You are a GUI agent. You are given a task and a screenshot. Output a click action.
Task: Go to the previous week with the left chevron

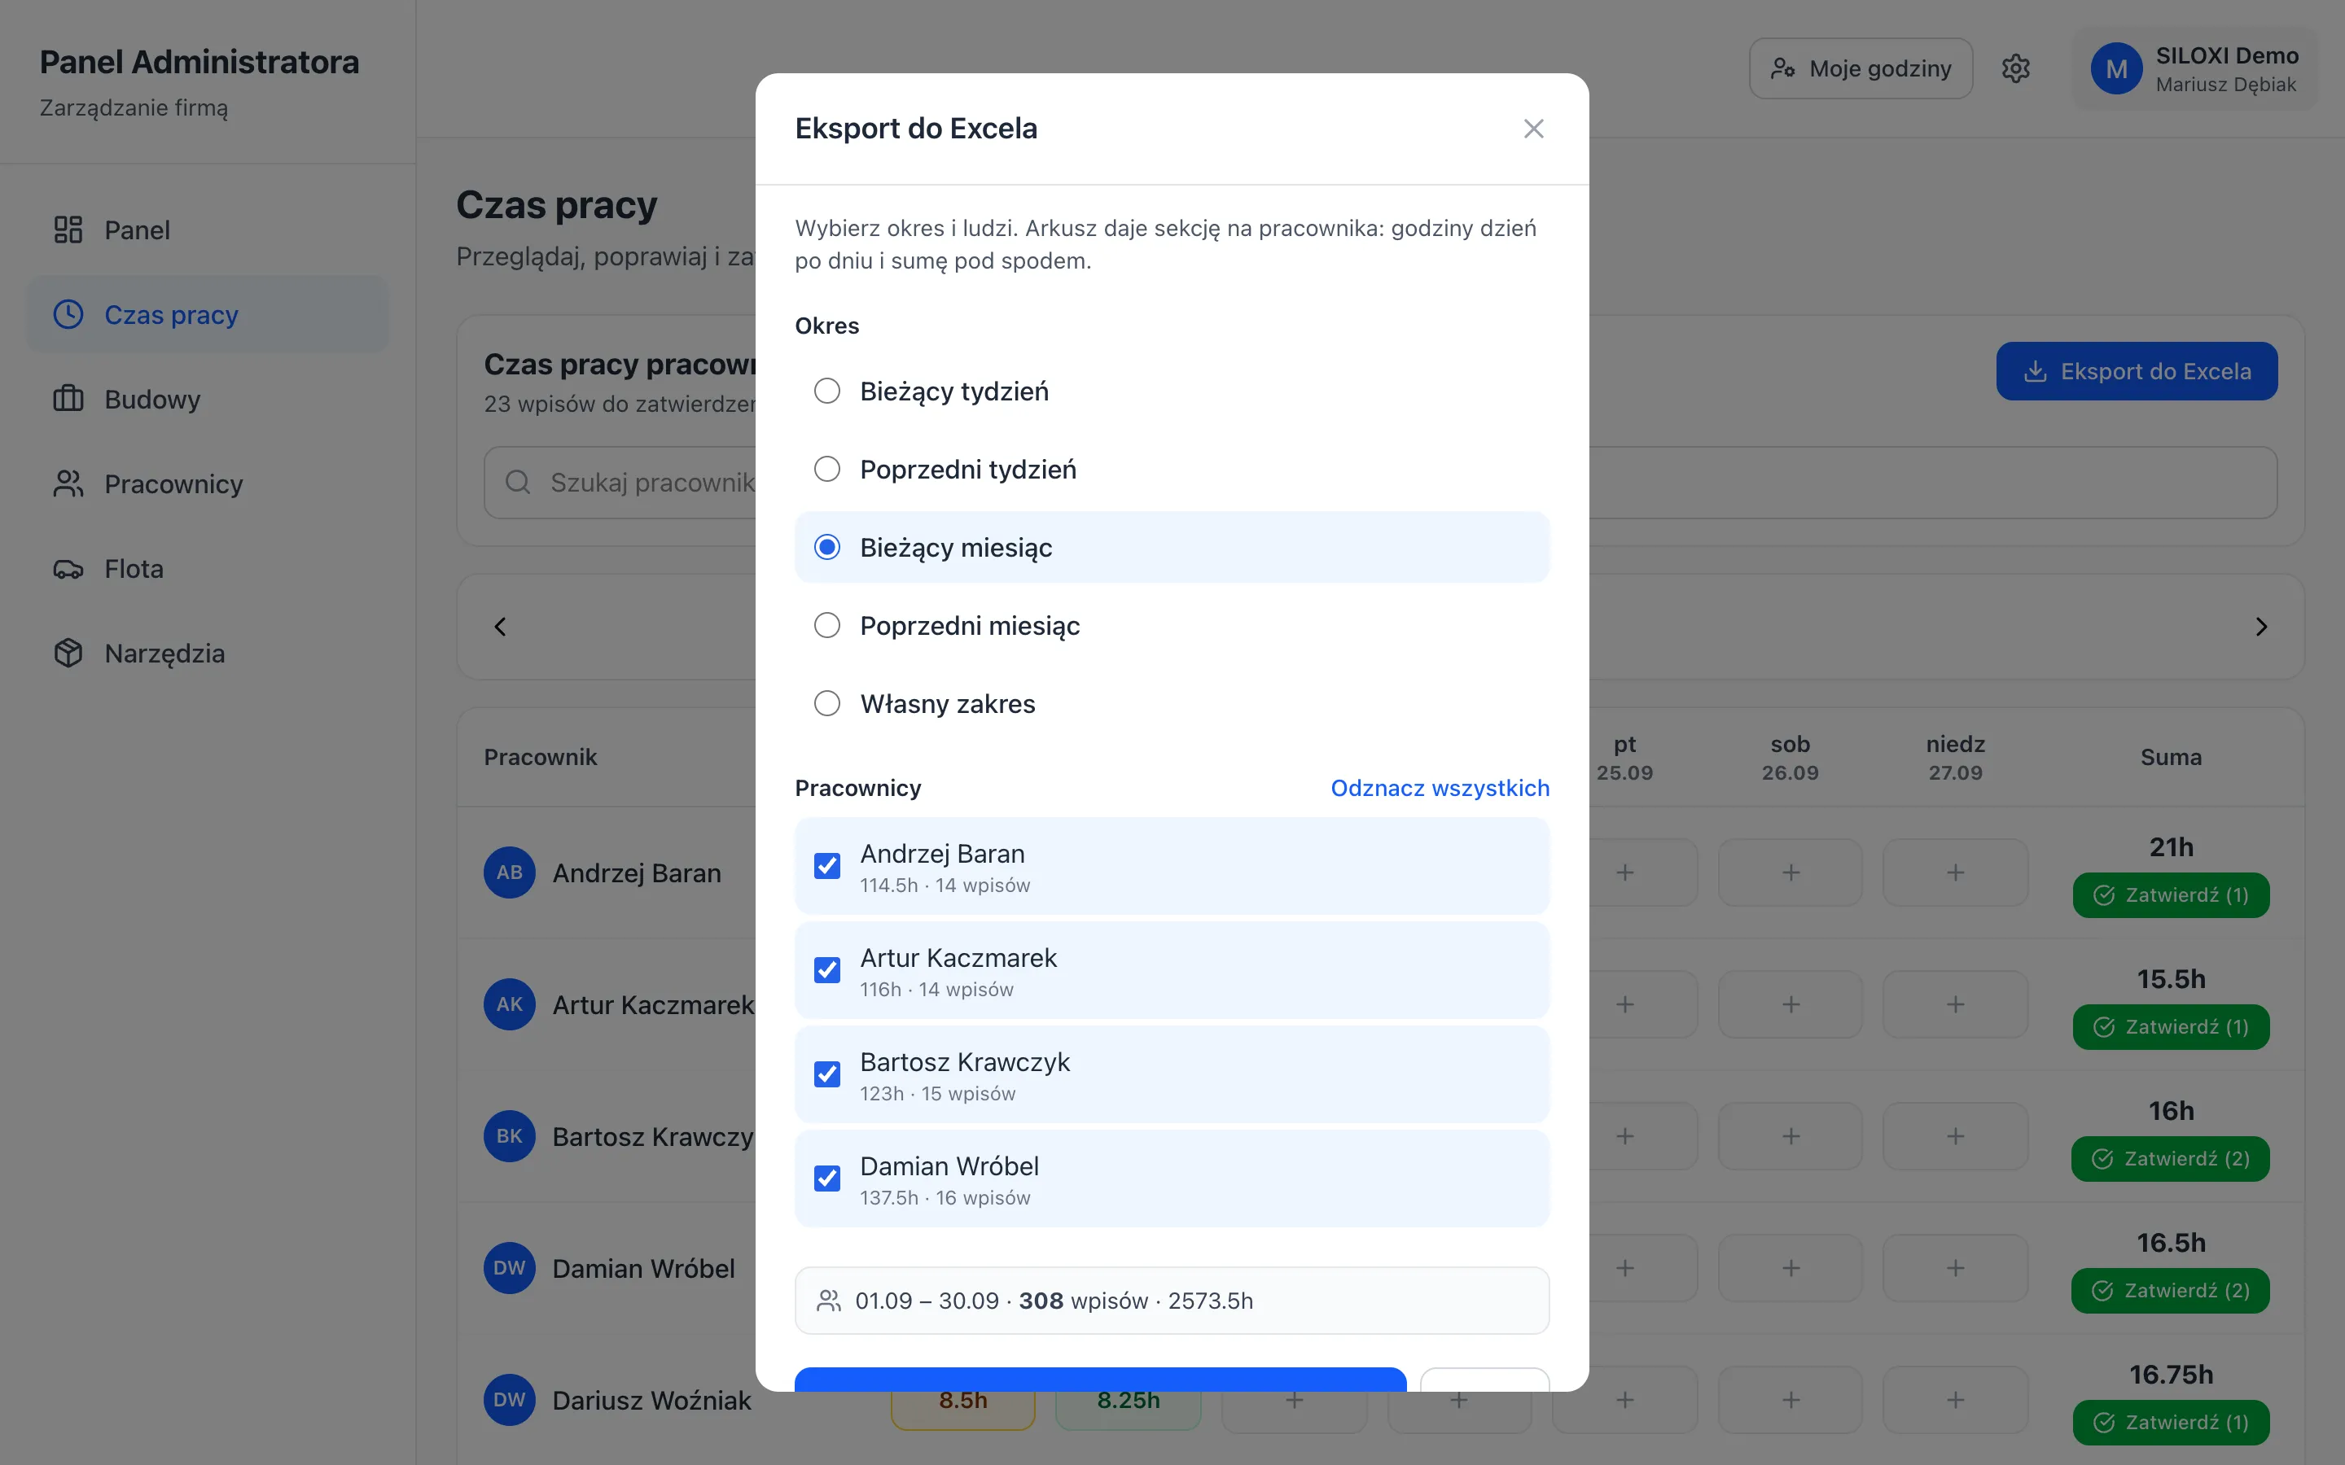coord(500,627)
